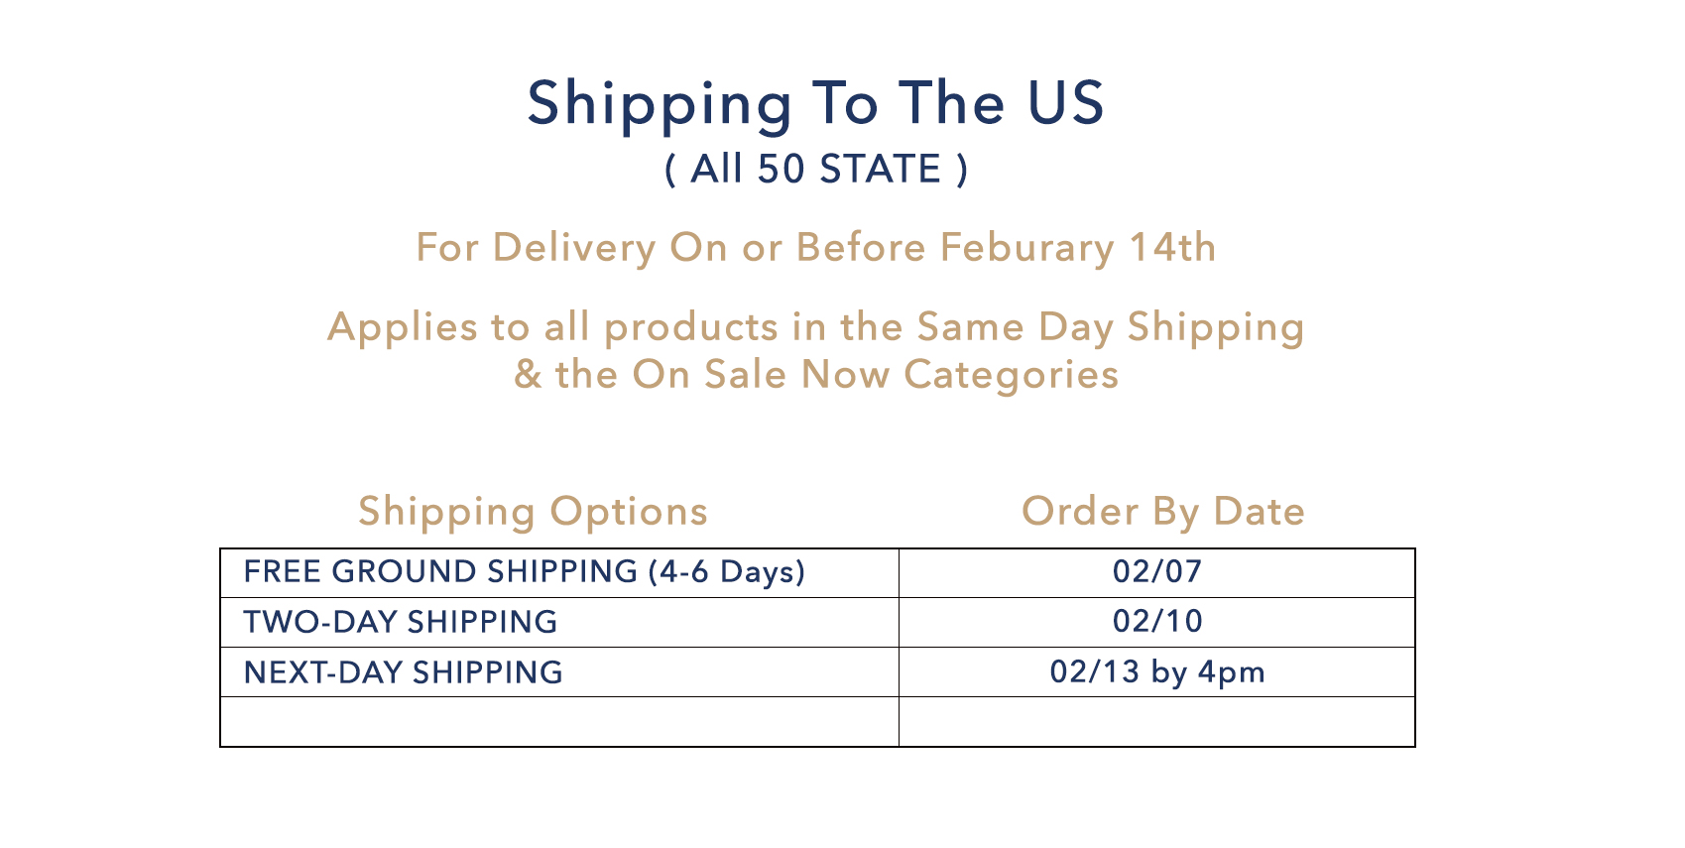This screenshot has width=1685, height=848.
Task: Select the '02/13 by 4pm' cell
Action: (x=1156, y=671)
